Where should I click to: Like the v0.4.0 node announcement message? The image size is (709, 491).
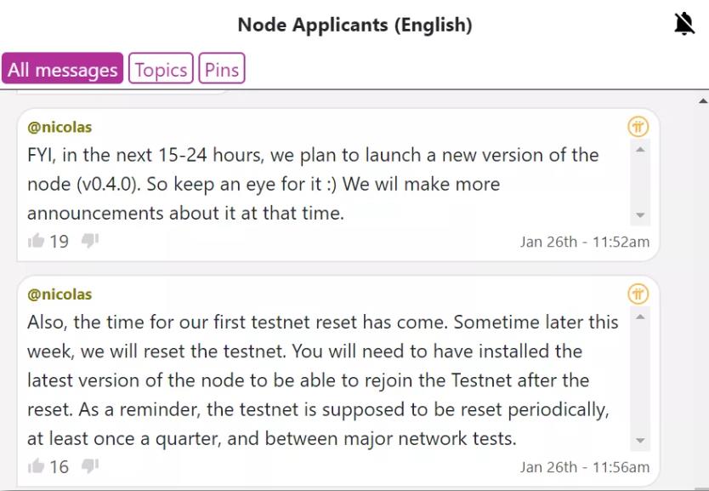[x=37, y=241]
